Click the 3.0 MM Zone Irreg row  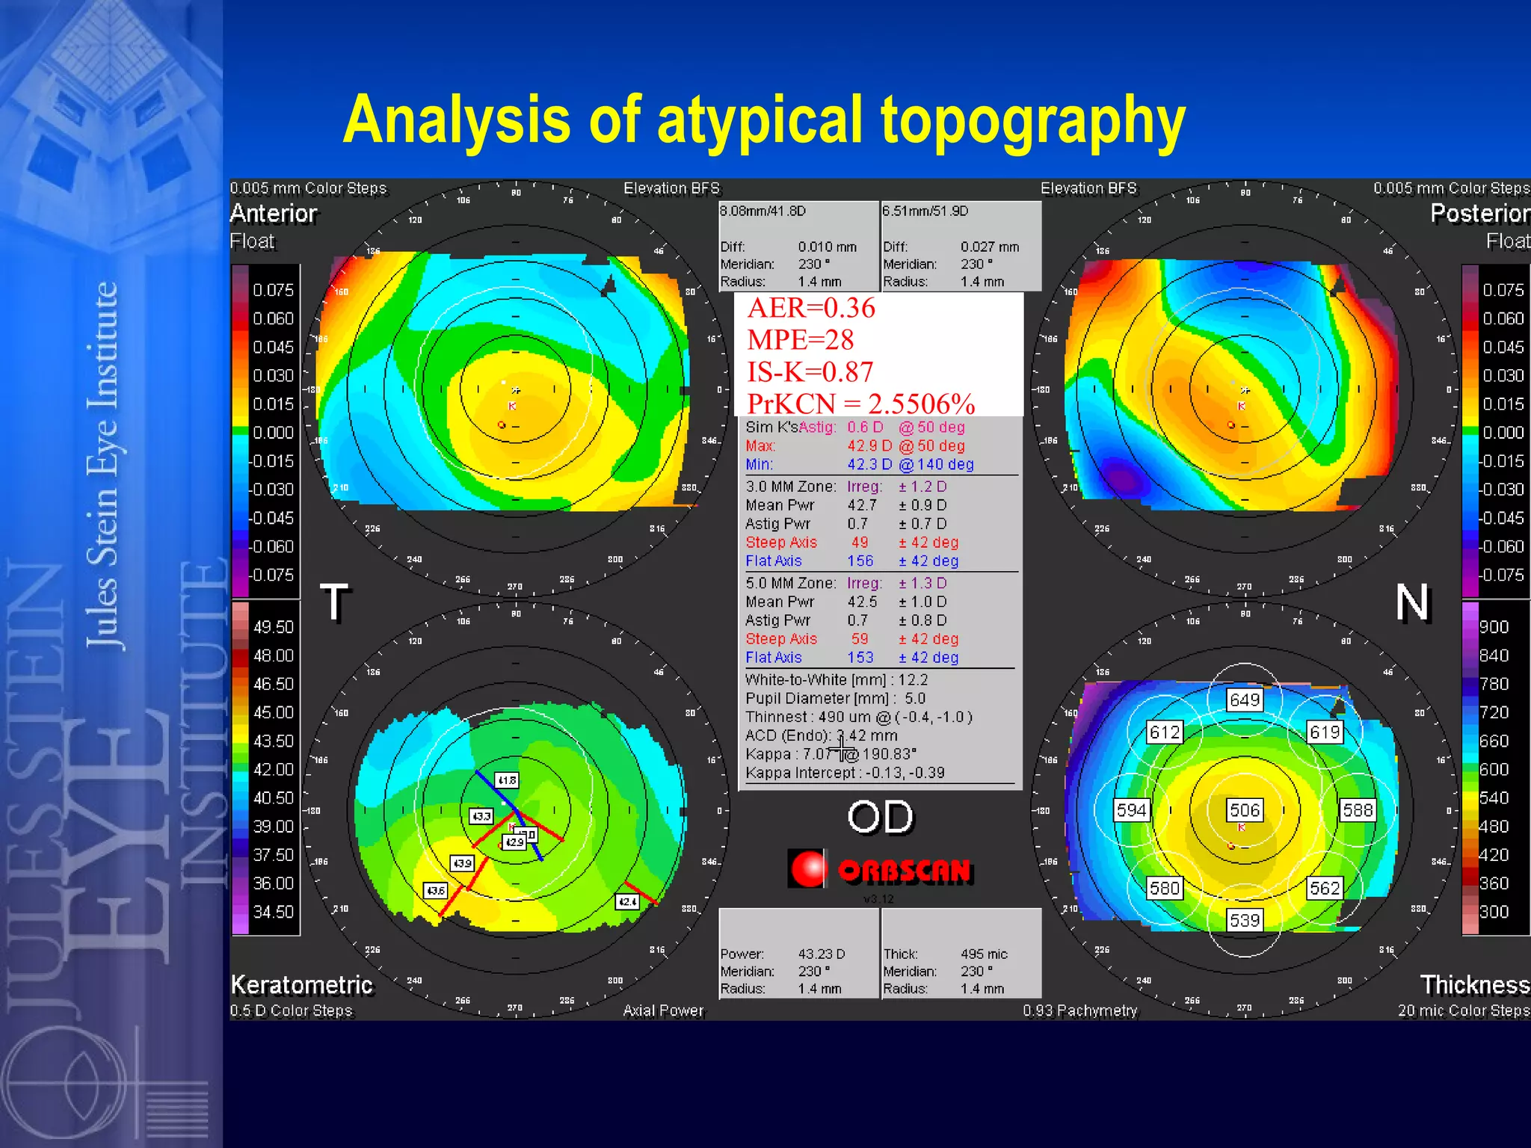click(846, 487)
